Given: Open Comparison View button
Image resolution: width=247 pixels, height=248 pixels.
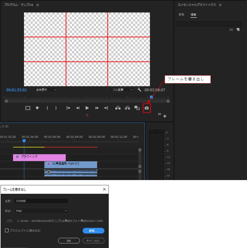Looking at the screenshot, I should (x=137, y=108).
